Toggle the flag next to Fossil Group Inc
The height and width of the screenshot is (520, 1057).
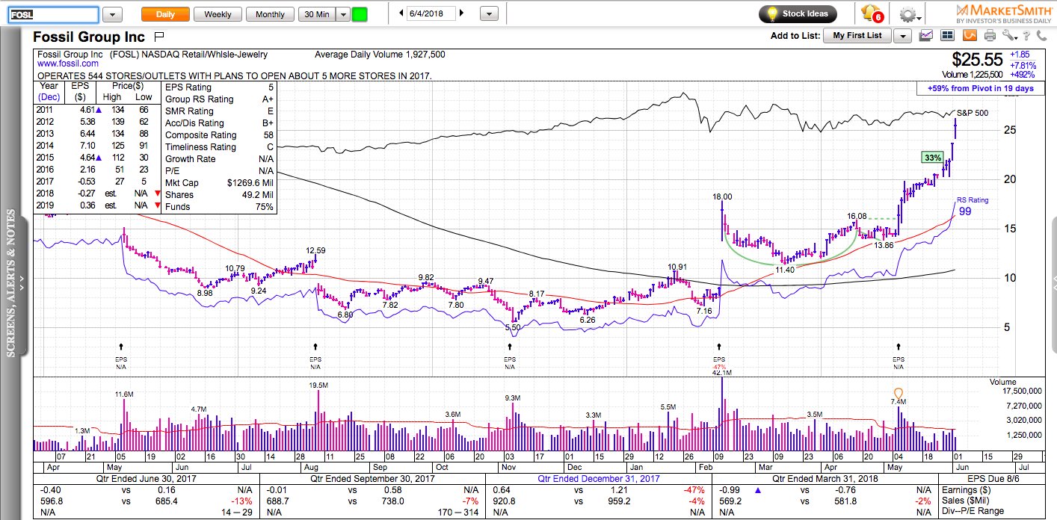156,36
